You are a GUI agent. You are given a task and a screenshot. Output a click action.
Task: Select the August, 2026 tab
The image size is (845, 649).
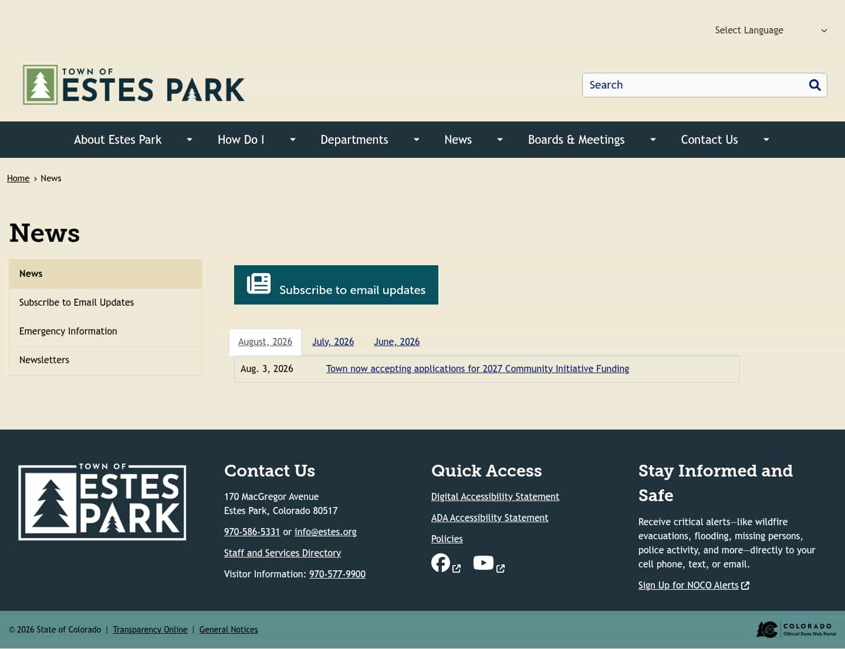tap(265, 342)
